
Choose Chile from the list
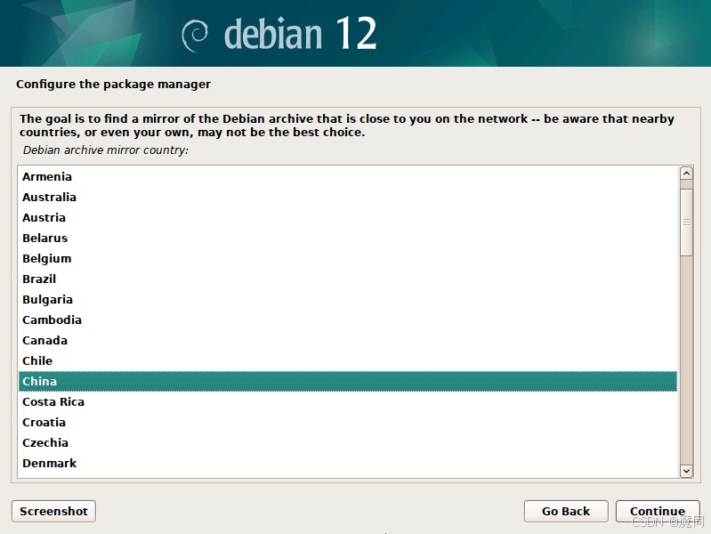(348, 360)
